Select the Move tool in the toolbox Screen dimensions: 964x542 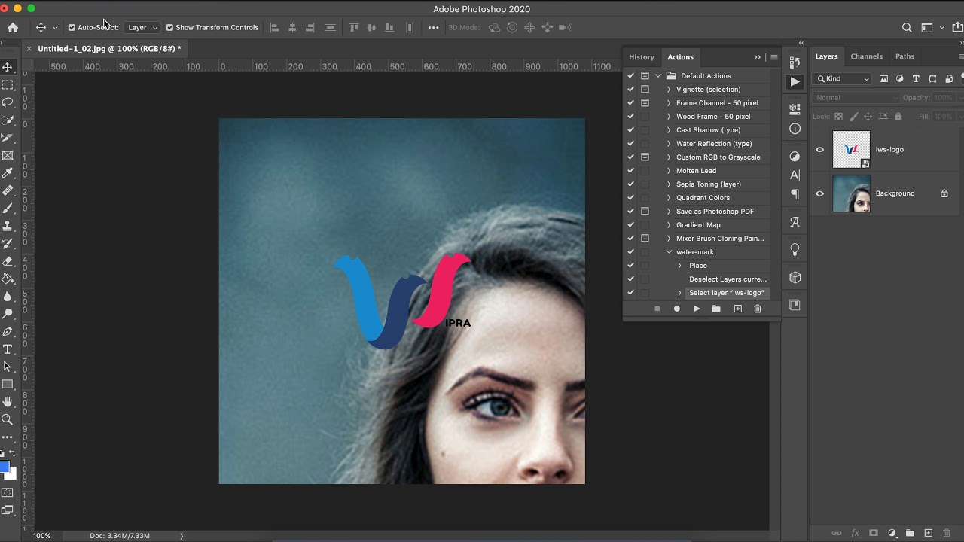8,67
